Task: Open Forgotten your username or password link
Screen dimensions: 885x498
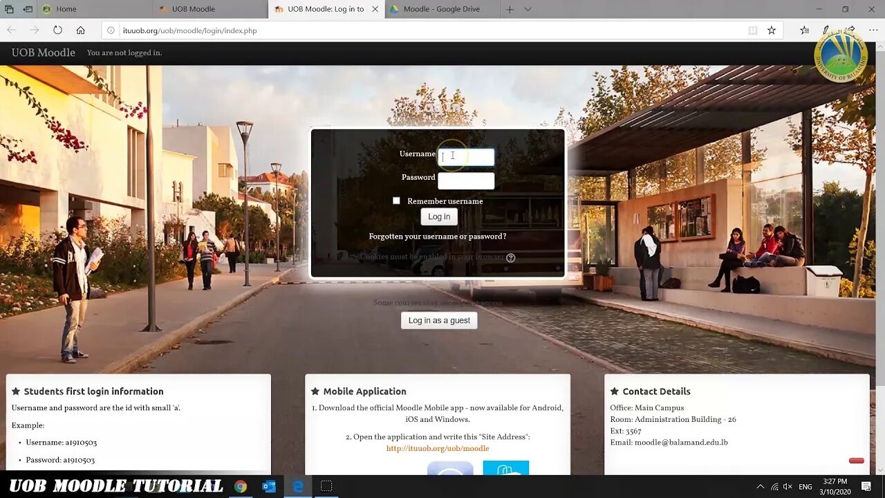Action: [x=438, y=237]
